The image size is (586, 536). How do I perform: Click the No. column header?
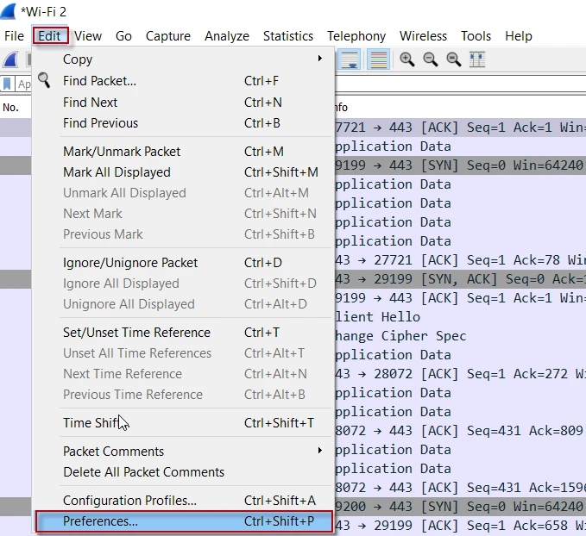pyautogui.click(x=11, y=108)
